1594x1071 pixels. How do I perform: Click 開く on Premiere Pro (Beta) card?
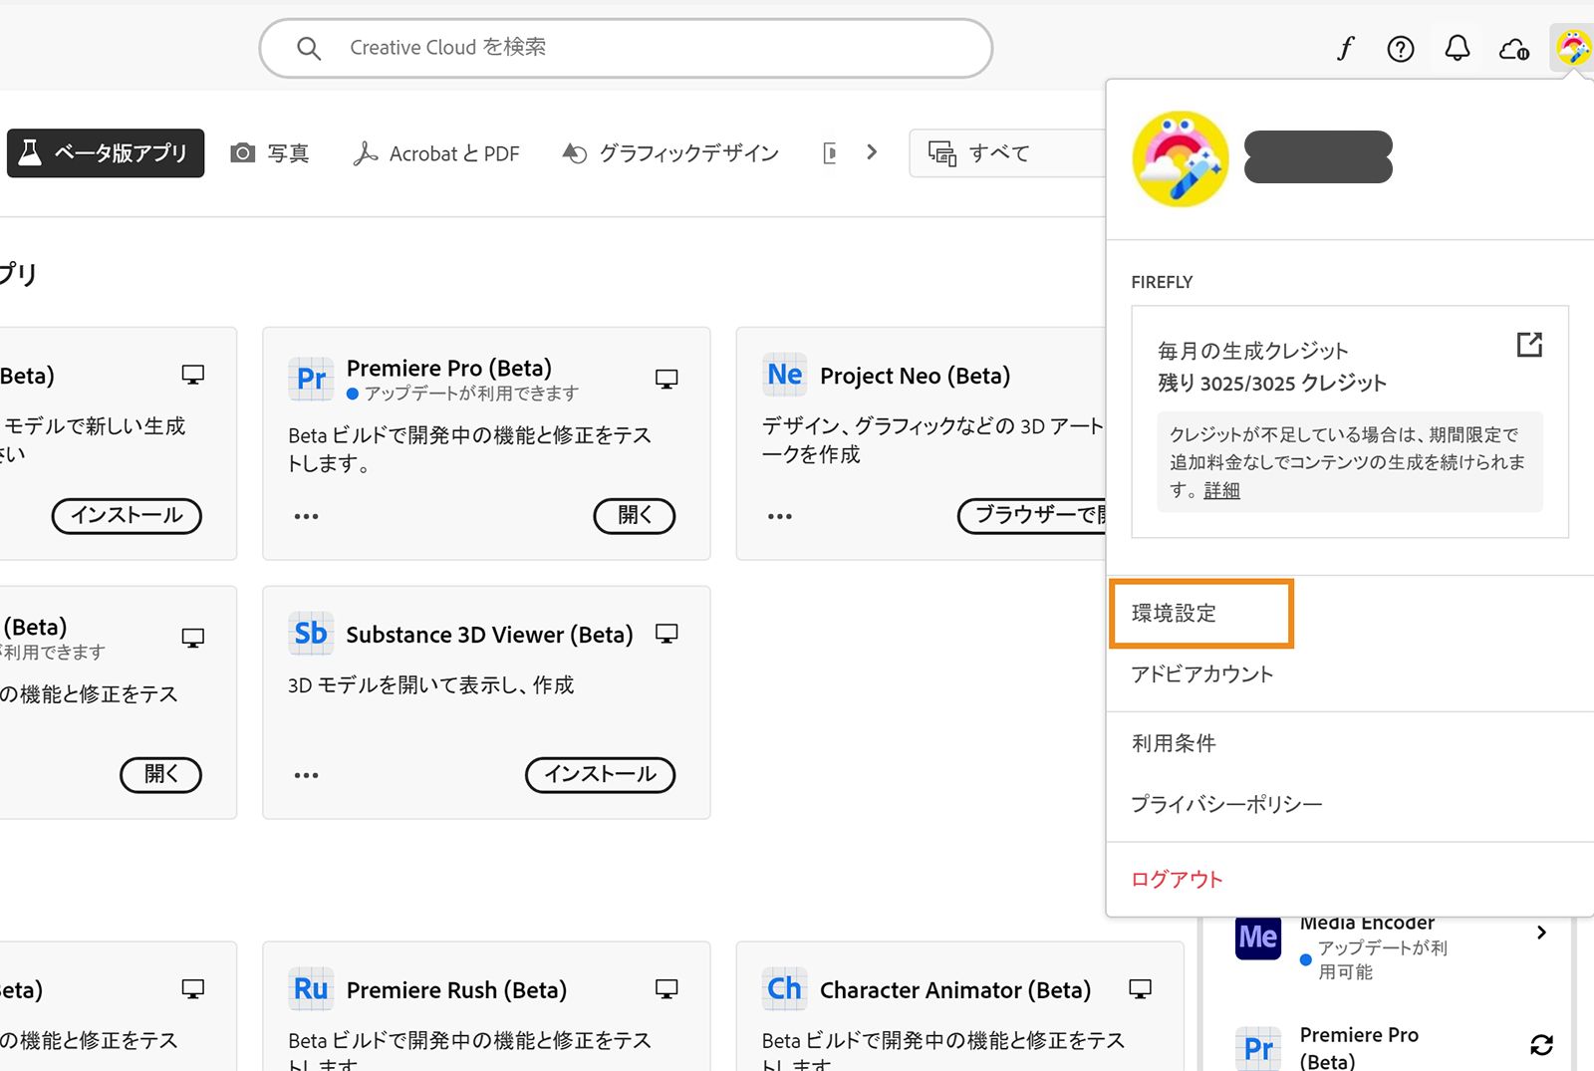click(x=635, y=515)
